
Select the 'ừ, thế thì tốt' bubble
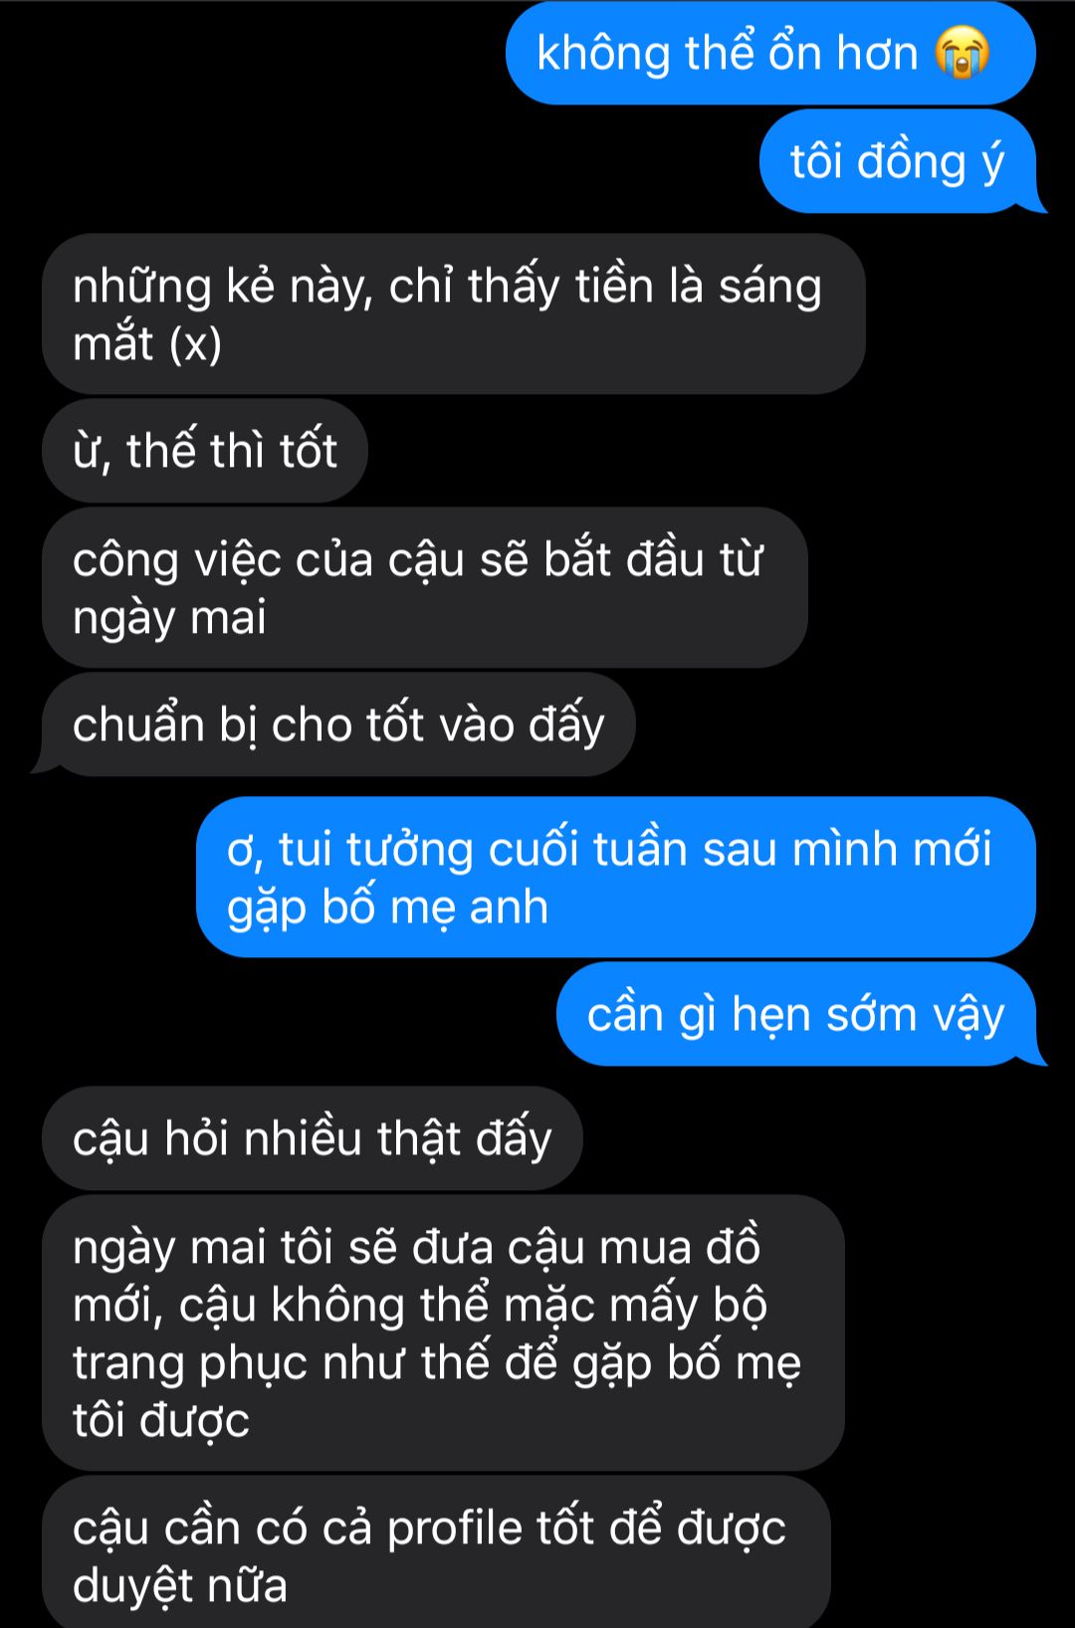[205, 450]
